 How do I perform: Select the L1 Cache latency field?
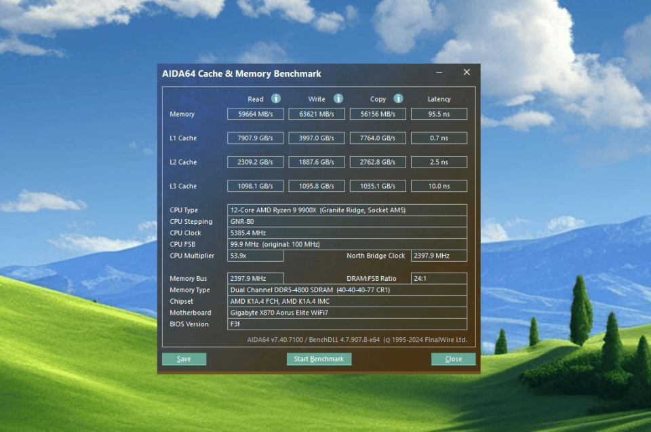(x=439, y=138)
